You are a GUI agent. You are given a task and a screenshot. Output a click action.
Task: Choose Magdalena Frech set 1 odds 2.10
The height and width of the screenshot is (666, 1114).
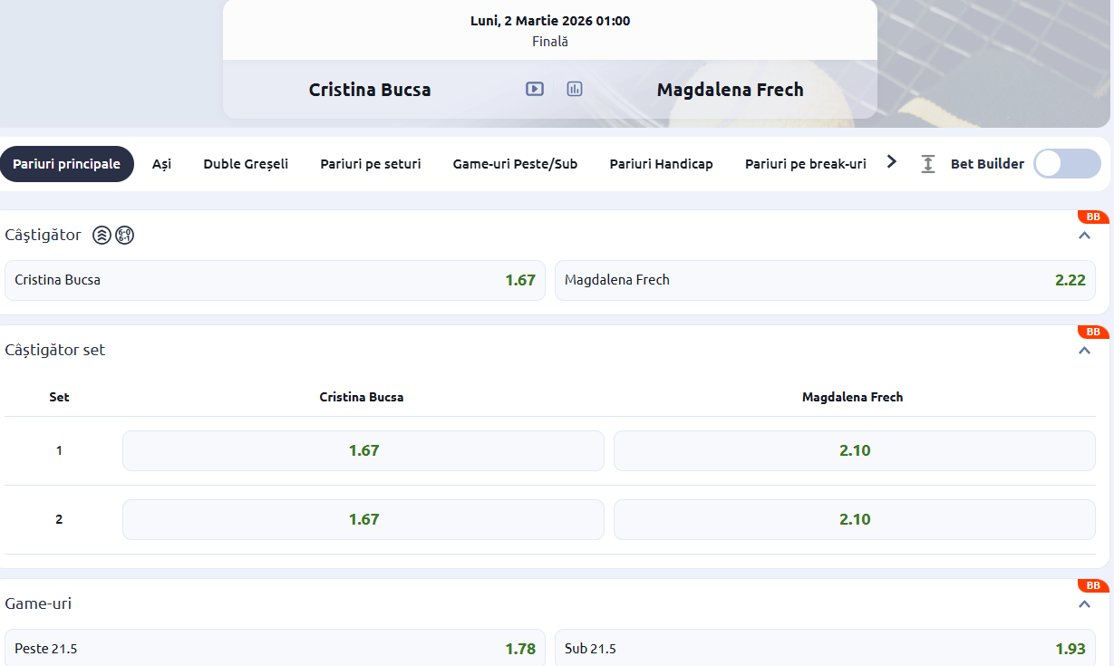(x=854, y=450)
